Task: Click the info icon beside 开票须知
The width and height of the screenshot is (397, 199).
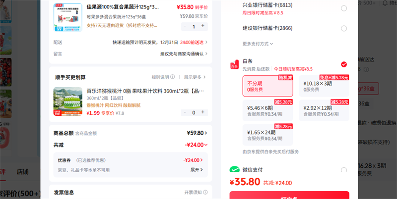Action: pos(204,192)
